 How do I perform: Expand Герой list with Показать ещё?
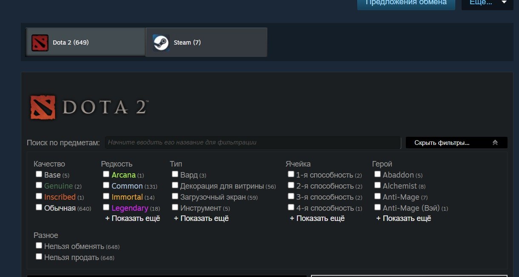point(404,218)
